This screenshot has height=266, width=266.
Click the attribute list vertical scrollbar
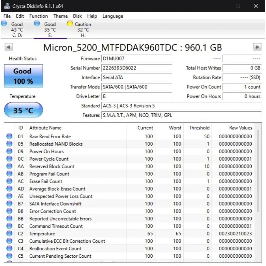coord(258,171)
